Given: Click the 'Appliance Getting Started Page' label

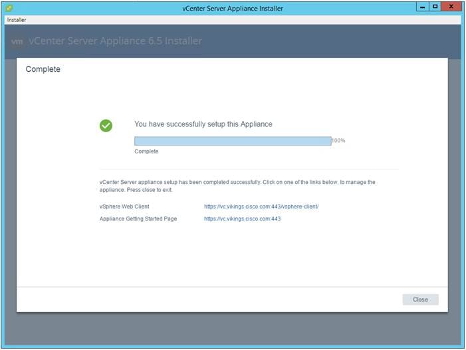Looking at the screenshot, I should [138, 219].
